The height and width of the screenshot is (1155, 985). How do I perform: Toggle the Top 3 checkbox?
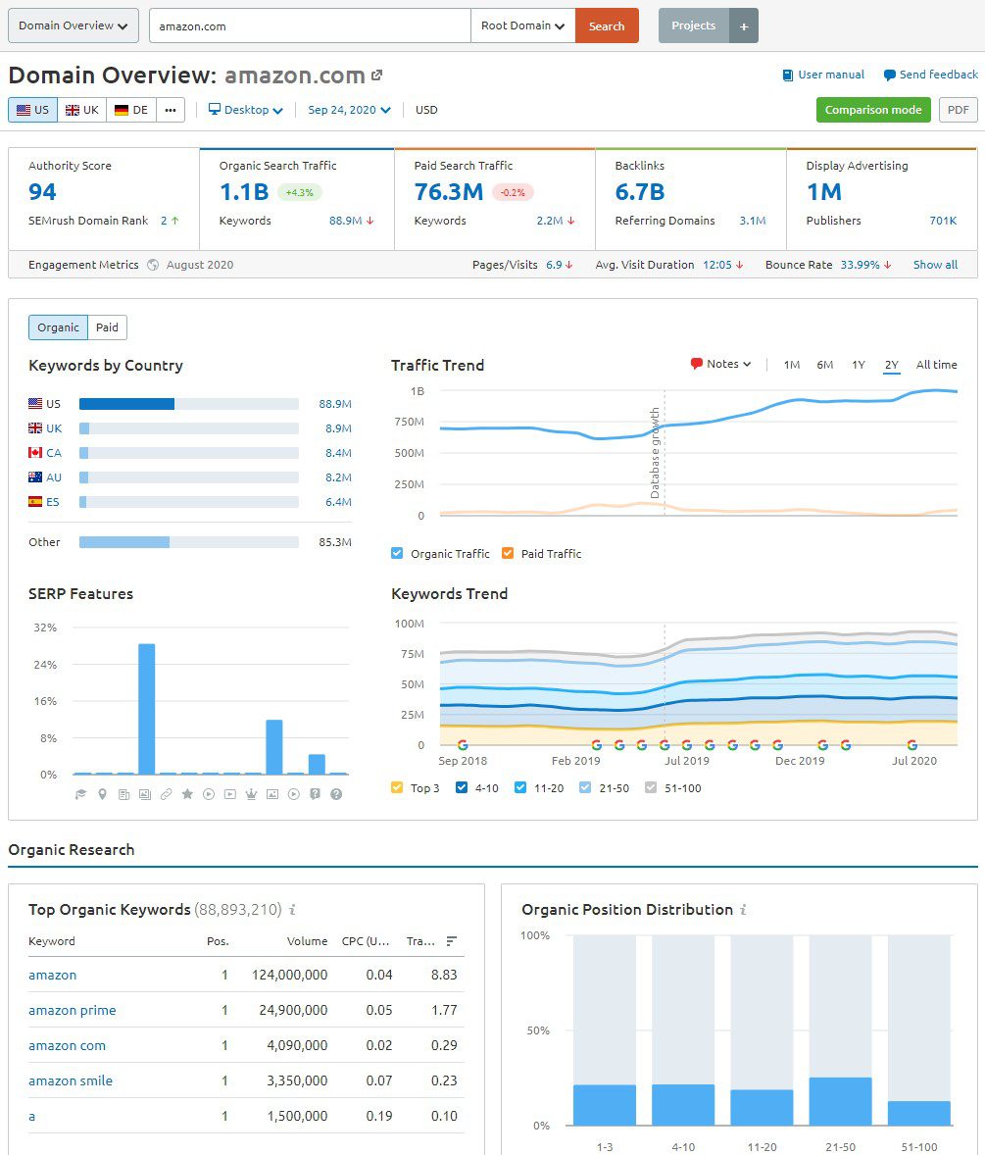(398, 787)
